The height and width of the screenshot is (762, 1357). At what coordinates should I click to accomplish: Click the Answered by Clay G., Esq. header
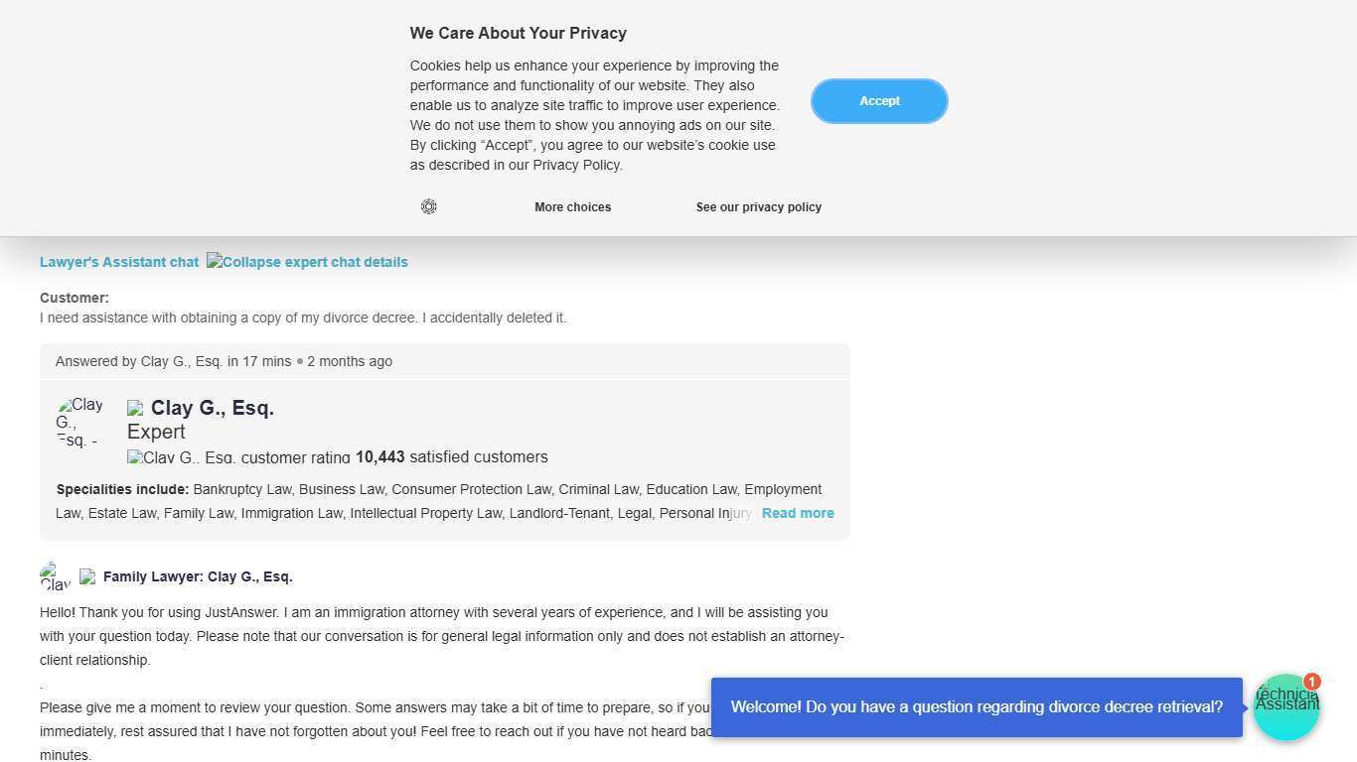224,361
